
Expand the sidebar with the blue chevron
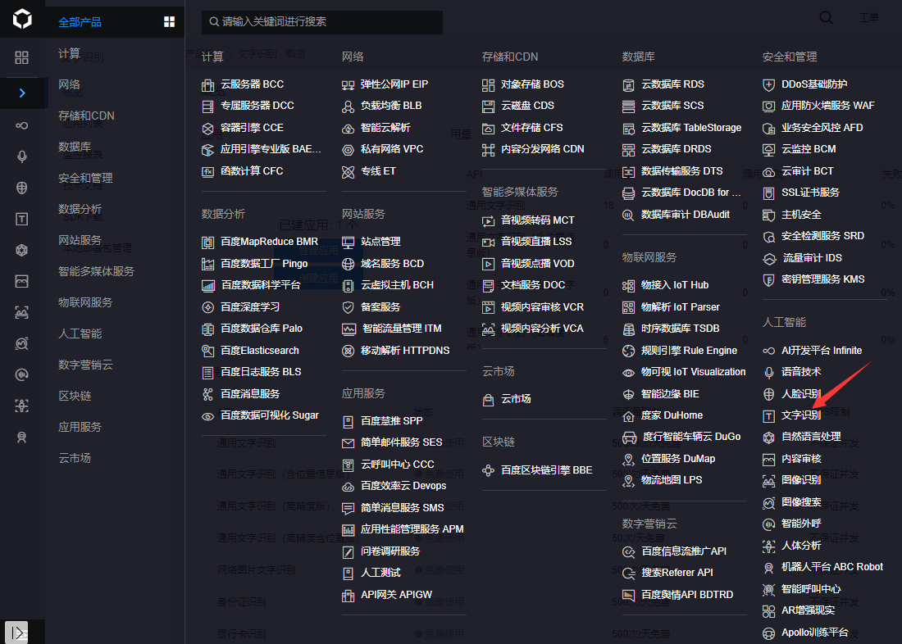pos(22,93)
